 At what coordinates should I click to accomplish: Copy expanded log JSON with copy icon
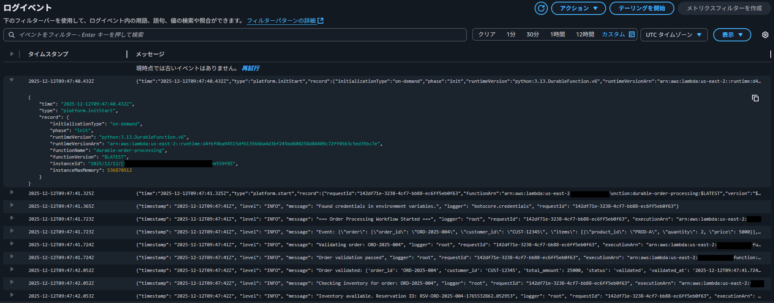[755, 98]
